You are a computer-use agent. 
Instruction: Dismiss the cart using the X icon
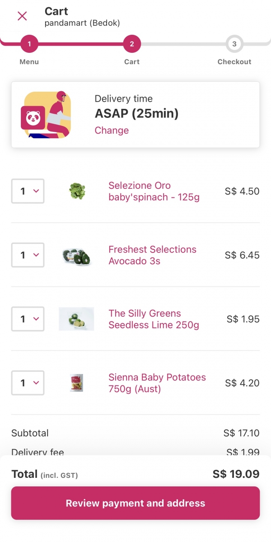tap(22, 16)
